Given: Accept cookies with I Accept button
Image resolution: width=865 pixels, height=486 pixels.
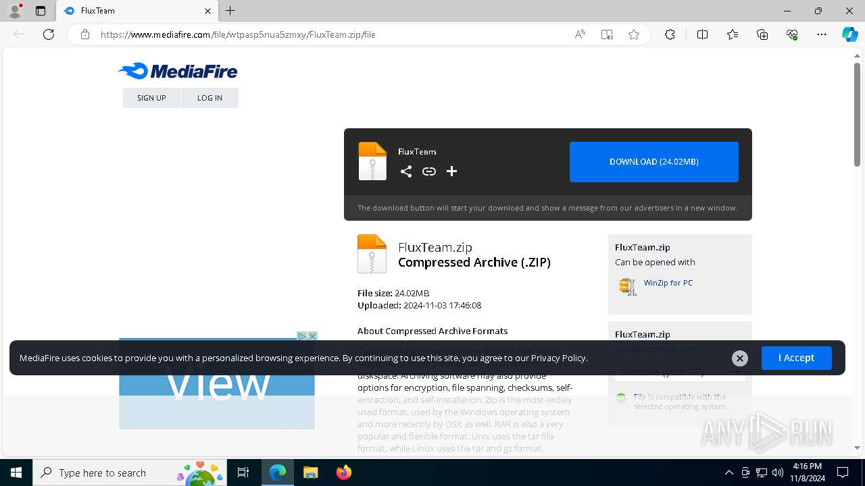Looking at the screenshot, I should [x=797, y=358].
